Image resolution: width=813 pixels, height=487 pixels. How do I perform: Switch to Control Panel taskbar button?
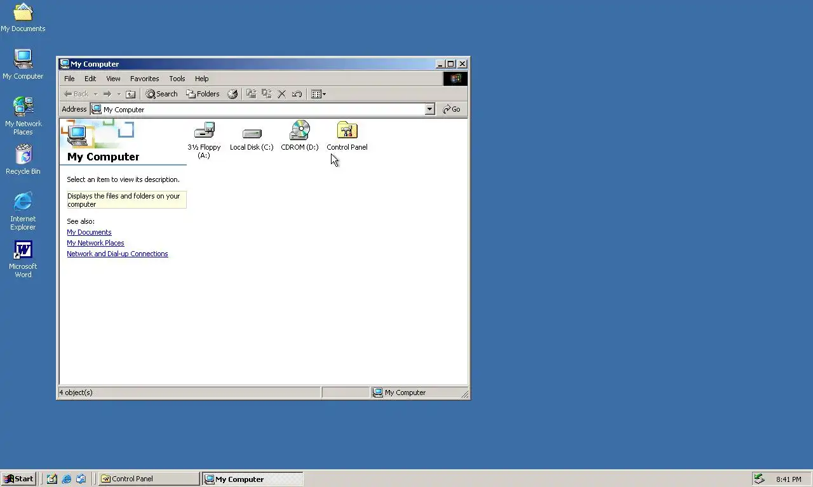click(149, 479)
